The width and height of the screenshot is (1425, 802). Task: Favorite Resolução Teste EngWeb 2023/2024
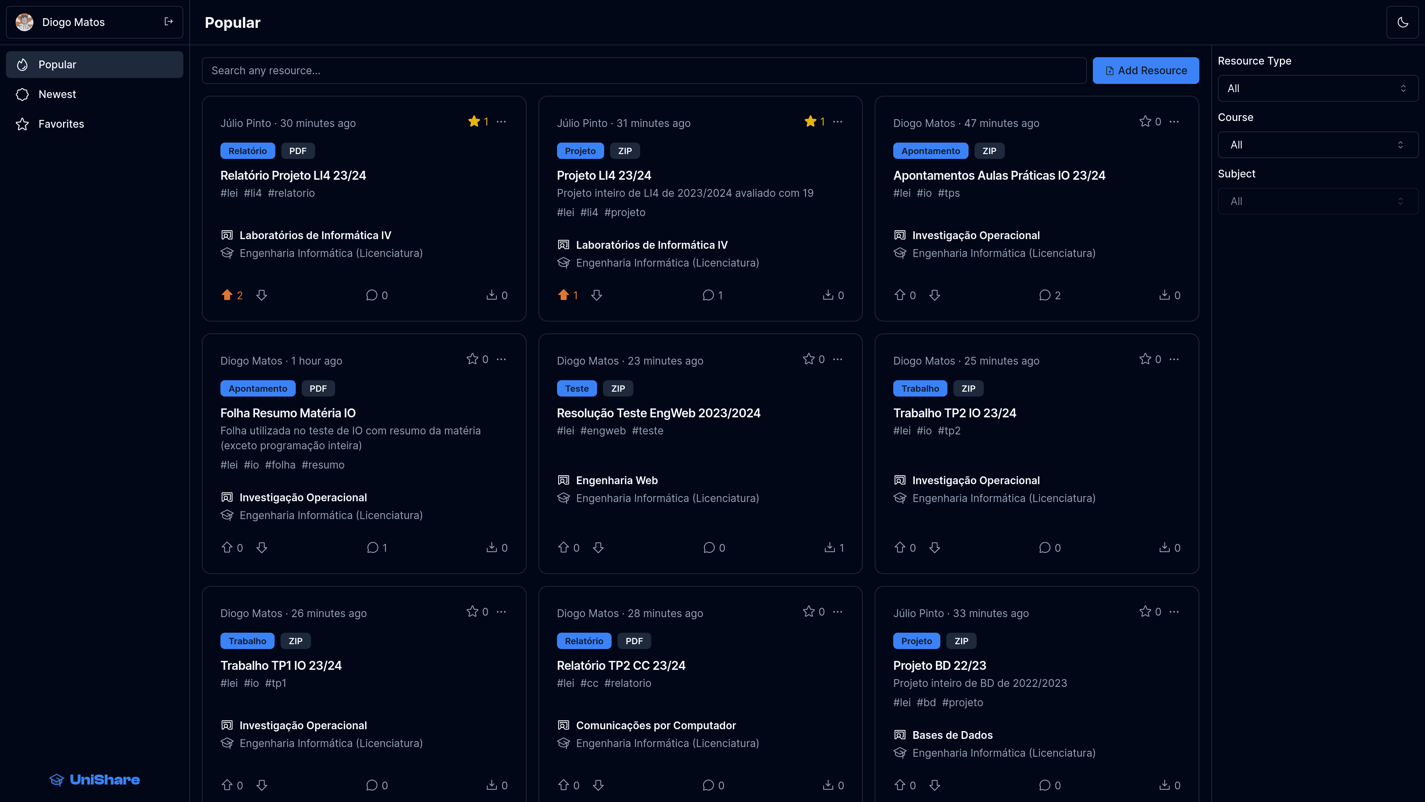tap(809, 359)
